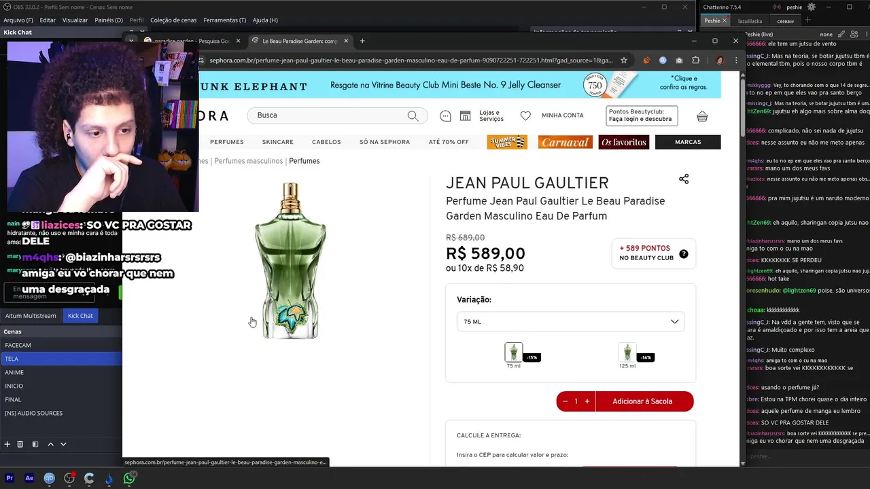
Task: Open the Sephora shopping basket icon
Action: [702, 116]
